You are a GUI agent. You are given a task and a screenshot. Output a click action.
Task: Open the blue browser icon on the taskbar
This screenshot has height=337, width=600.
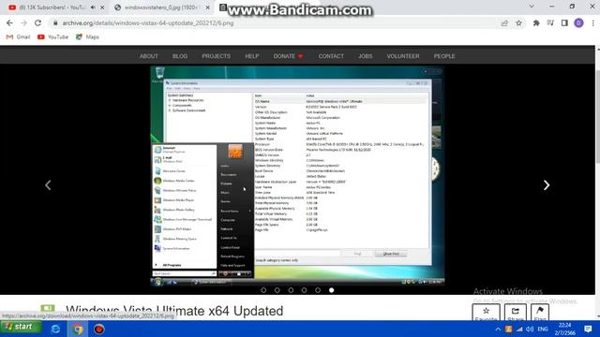(x=55, y=329)
